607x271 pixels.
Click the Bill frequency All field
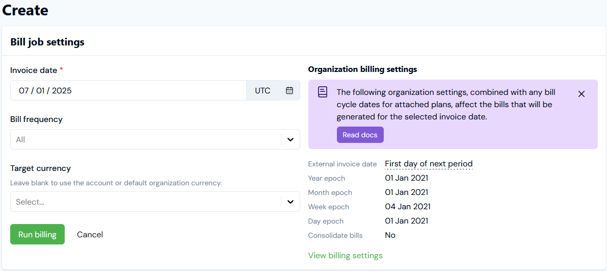(x=143, y=139)
